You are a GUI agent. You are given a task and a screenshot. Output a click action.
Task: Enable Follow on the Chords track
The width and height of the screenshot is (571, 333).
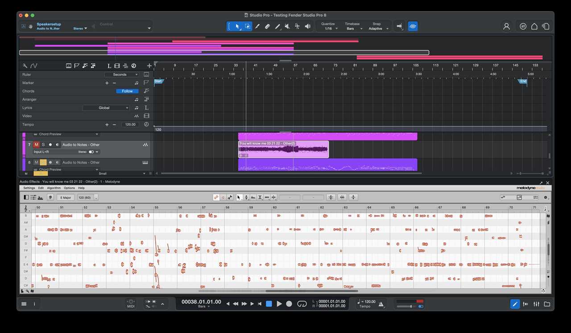(127, 91)
